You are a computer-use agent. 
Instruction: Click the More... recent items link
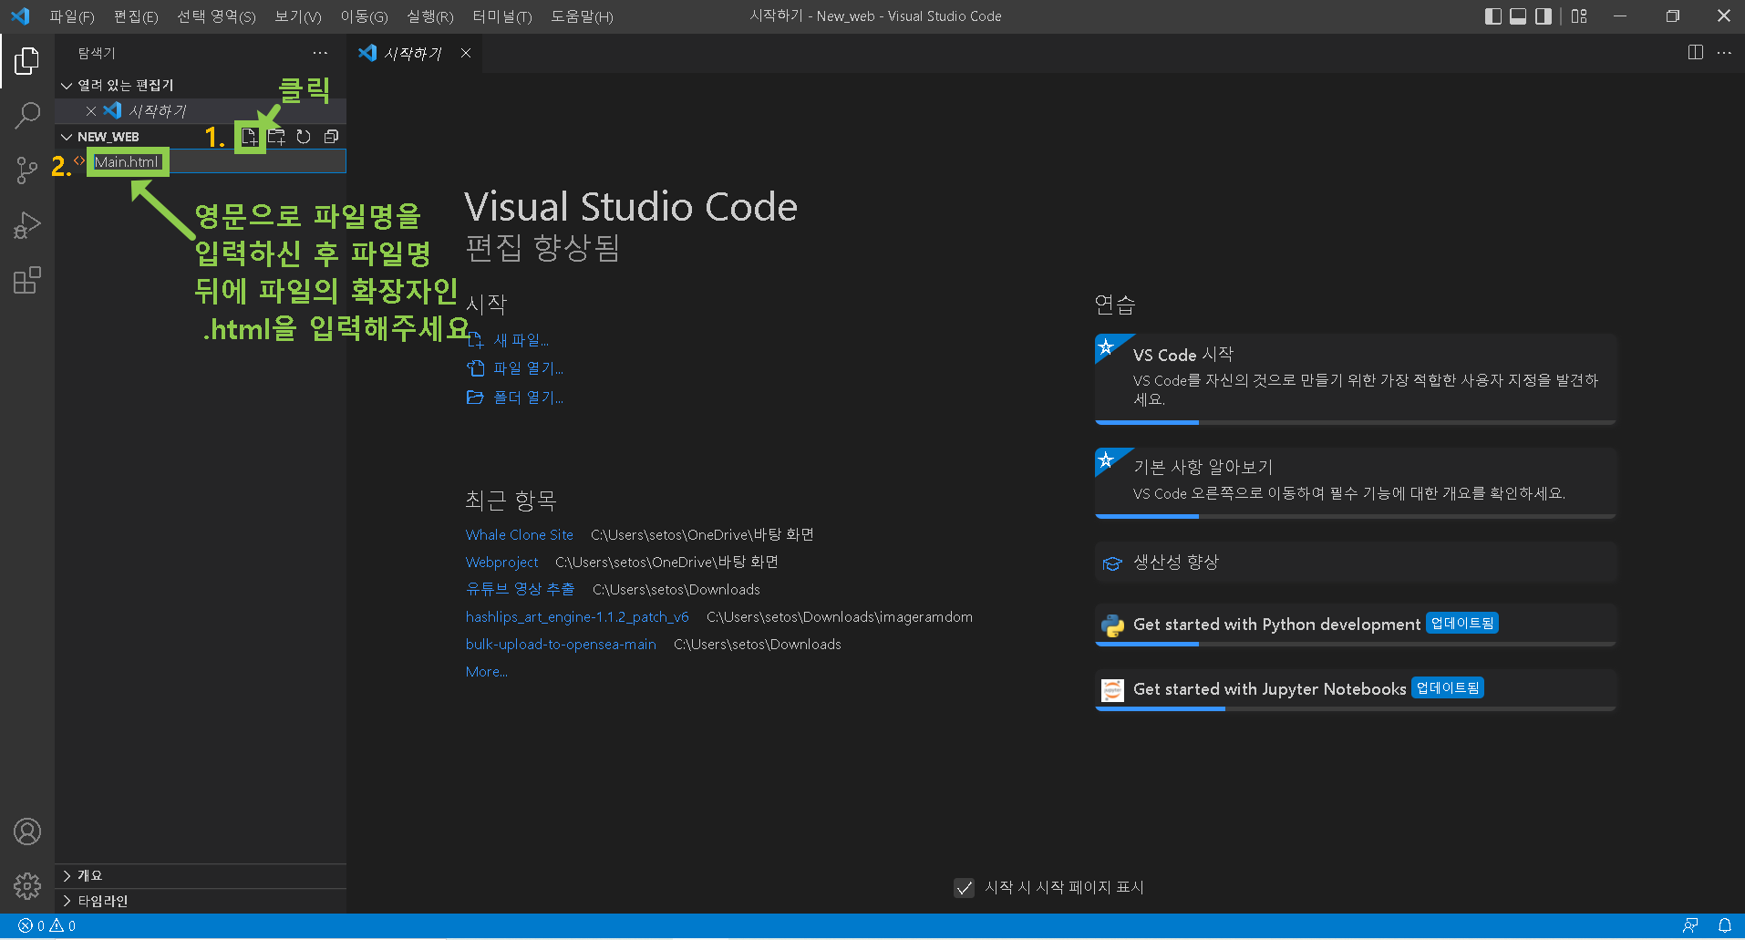pos(487,672)
